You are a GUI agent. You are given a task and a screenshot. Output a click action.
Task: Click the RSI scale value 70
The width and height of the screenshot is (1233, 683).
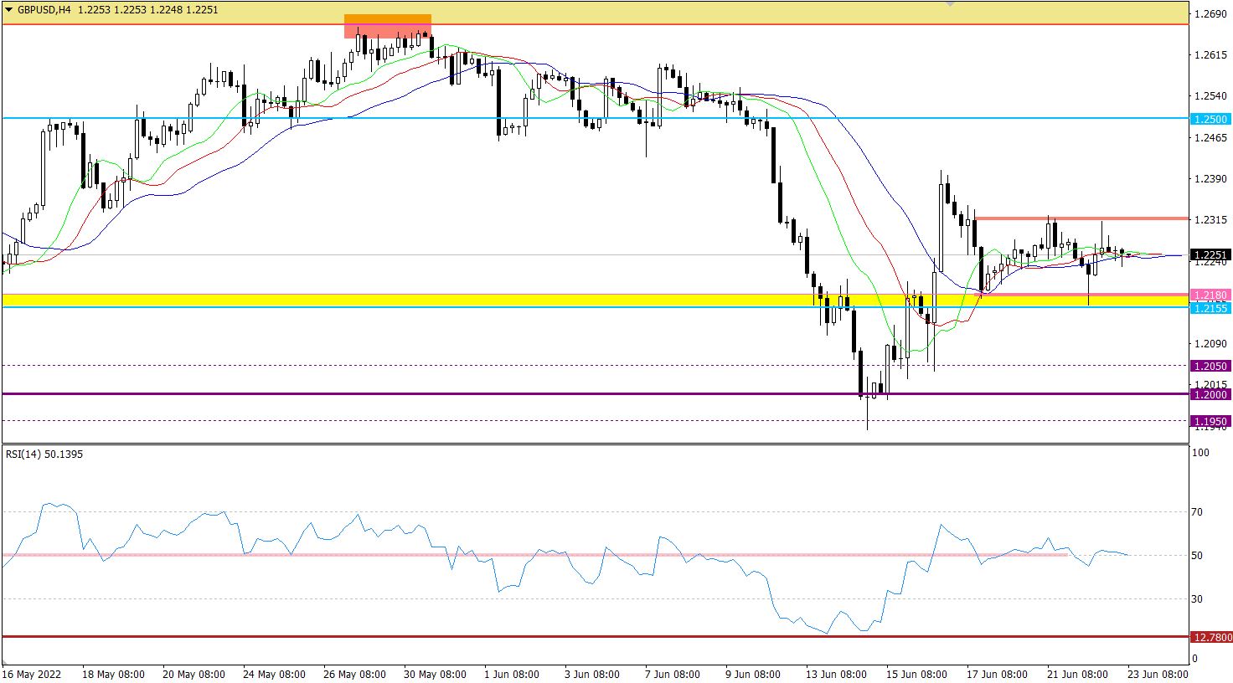tap(1197, 512)
